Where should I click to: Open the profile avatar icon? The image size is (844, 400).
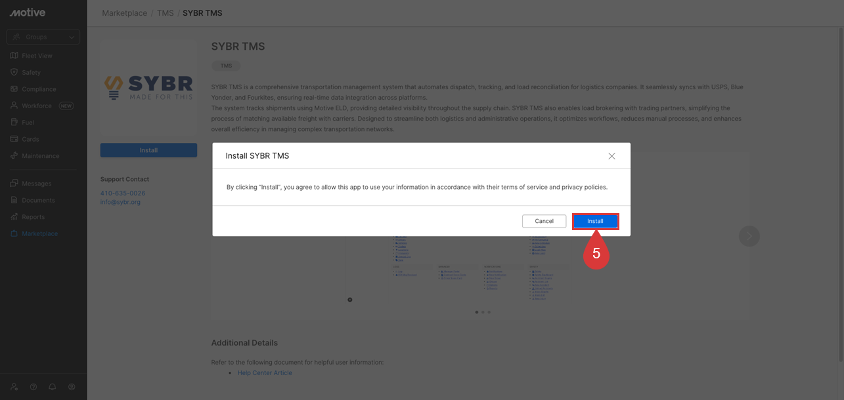click(x=72, y=387)
